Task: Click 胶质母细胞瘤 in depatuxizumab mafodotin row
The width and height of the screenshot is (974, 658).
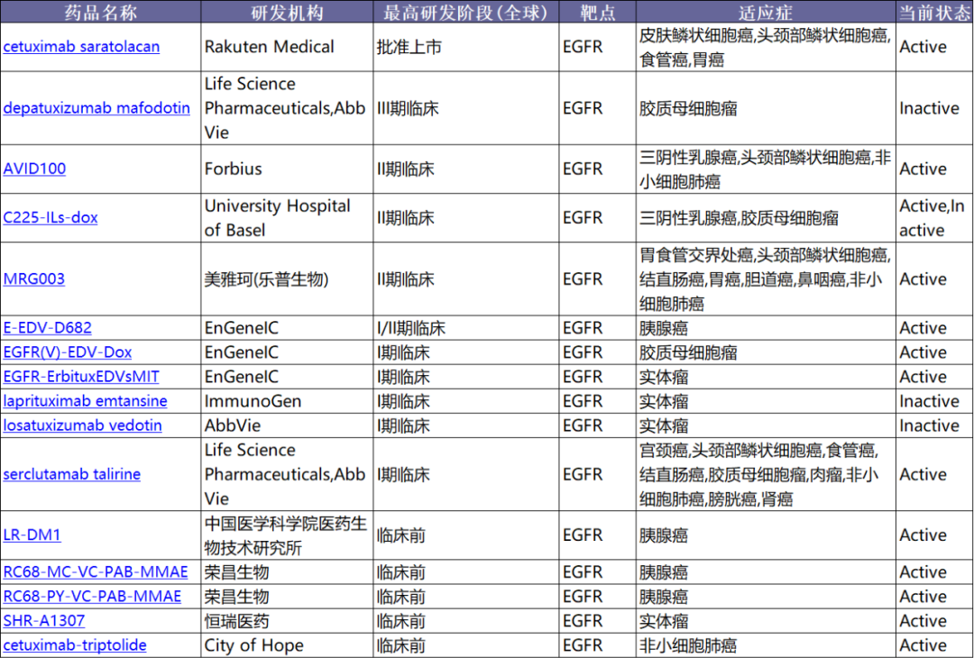Action: [766, 108]
